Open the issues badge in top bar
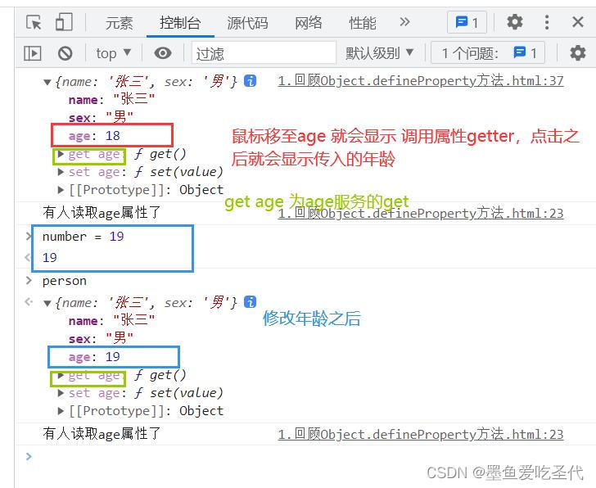596x488 pixels. coord(467,23)
